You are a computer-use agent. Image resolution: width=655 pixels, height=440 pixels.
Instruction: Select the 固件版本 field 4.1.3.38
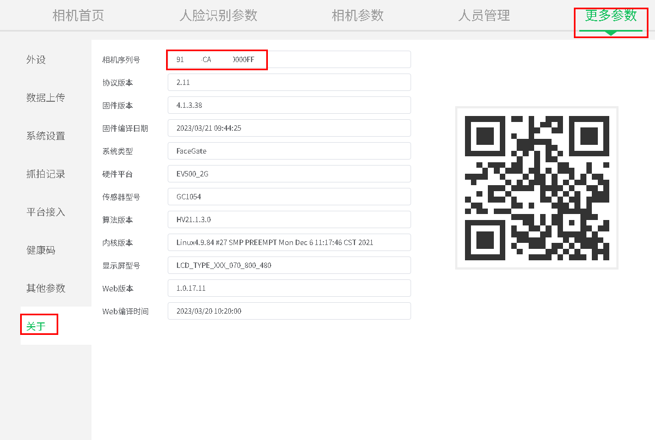click(289, 105)
